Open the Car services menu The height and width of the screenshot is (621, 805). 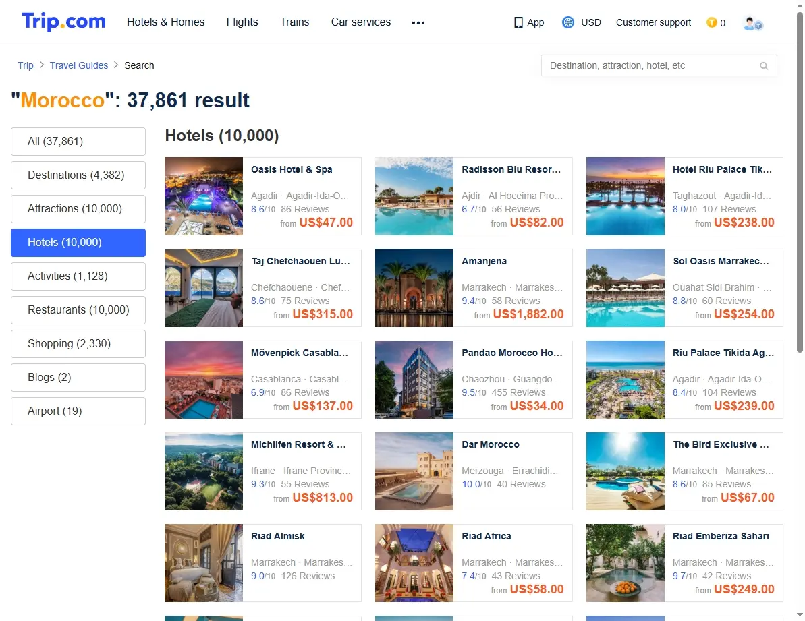point(360,22)
